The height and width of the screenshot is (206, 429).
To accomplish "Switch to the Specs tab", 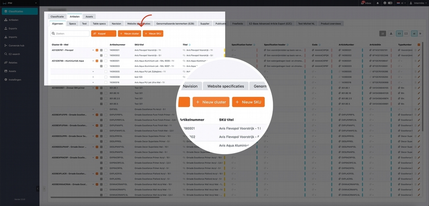I will (73, 24).
